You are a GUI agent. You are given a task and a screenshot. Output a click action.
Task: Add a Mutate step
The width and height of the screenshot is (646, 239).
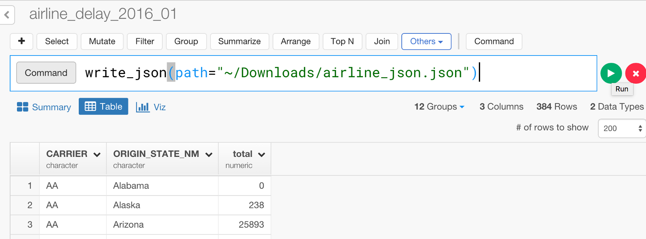(x=102, y=41)
